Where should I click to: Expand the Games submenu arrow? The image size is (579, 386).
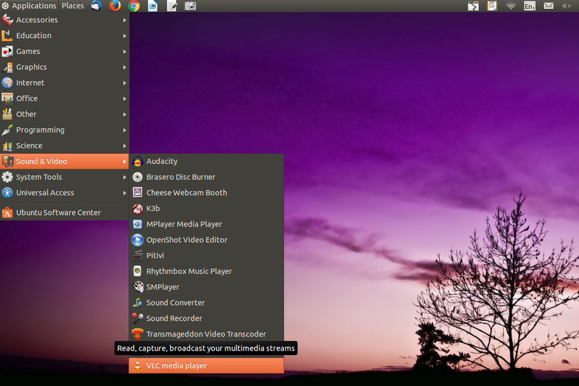pos(125,51)
